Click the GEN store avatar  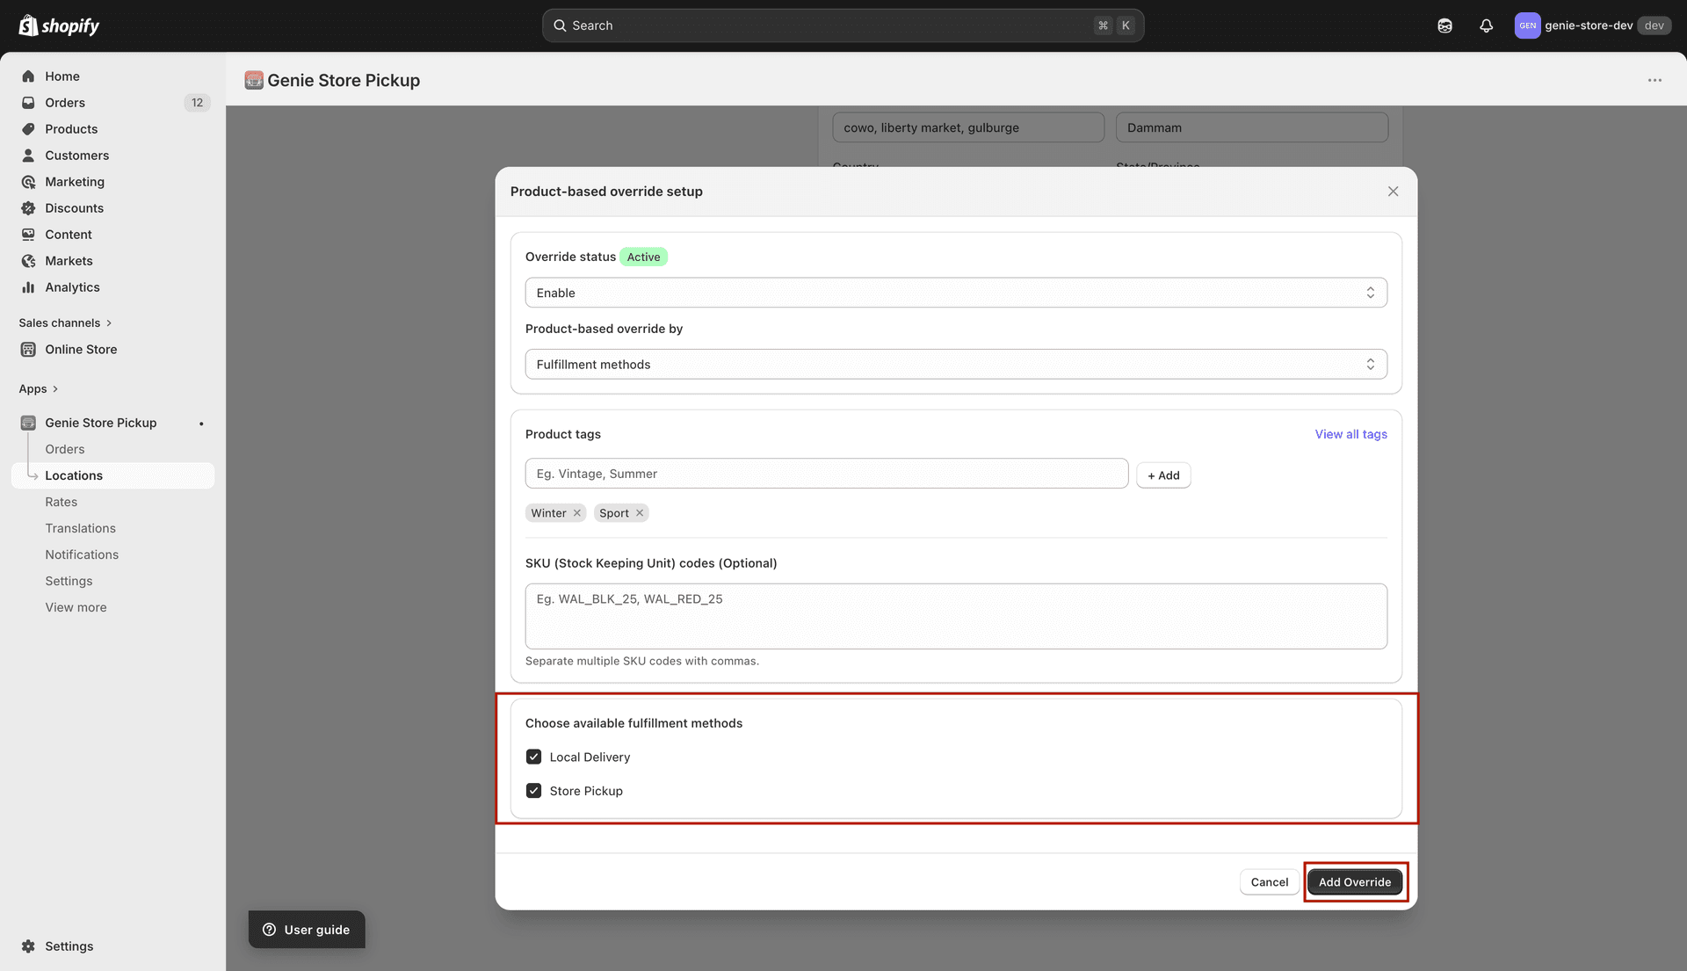coord(1527,25)
